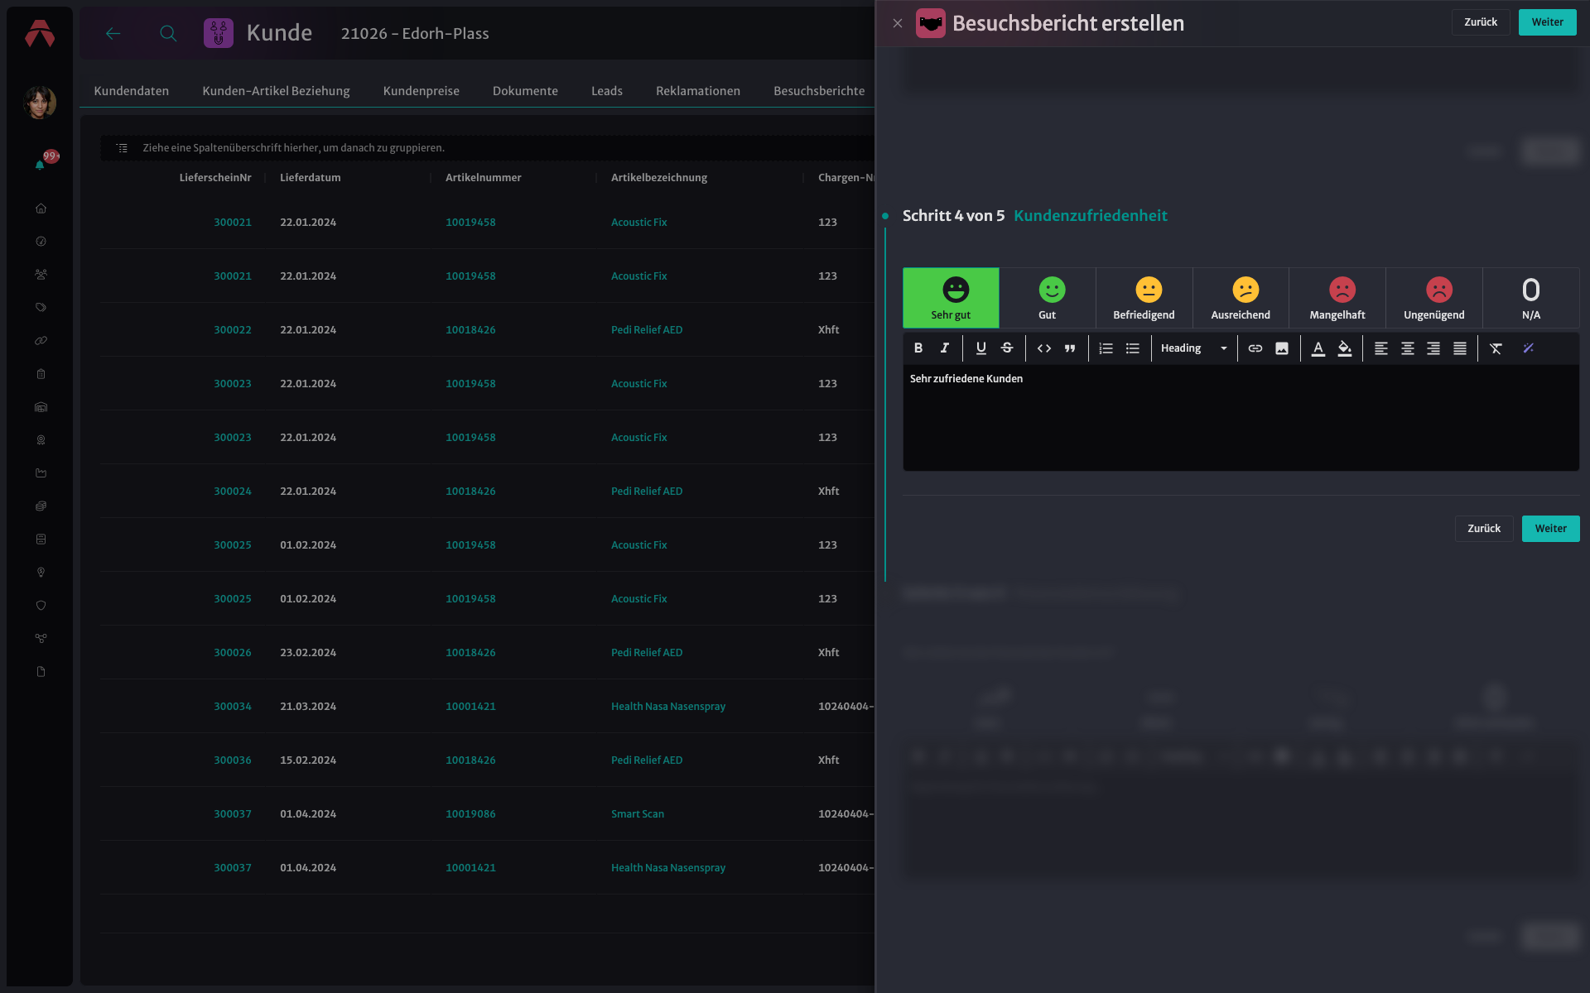Viewport: 1590px width, 993px height.
Task: Create a numbered list in the editor
Action: coord(1106,348)
